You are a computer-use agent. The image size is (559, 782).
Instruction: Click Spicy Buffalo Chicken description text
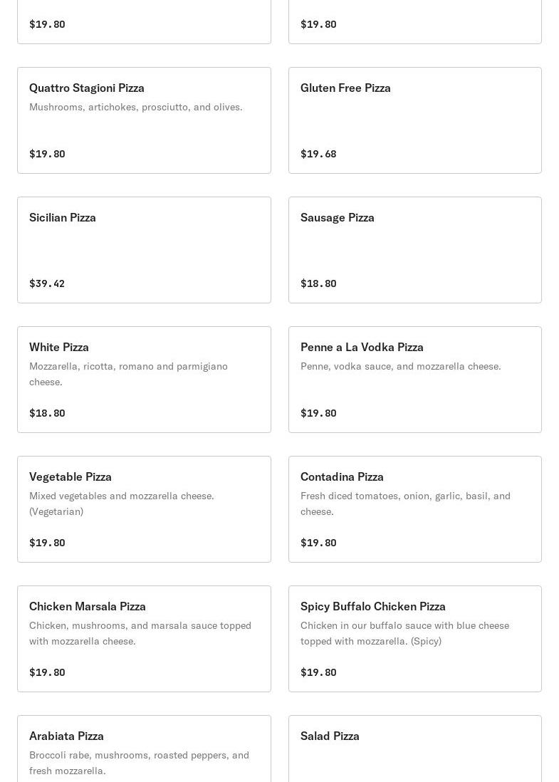pos(404,633)
